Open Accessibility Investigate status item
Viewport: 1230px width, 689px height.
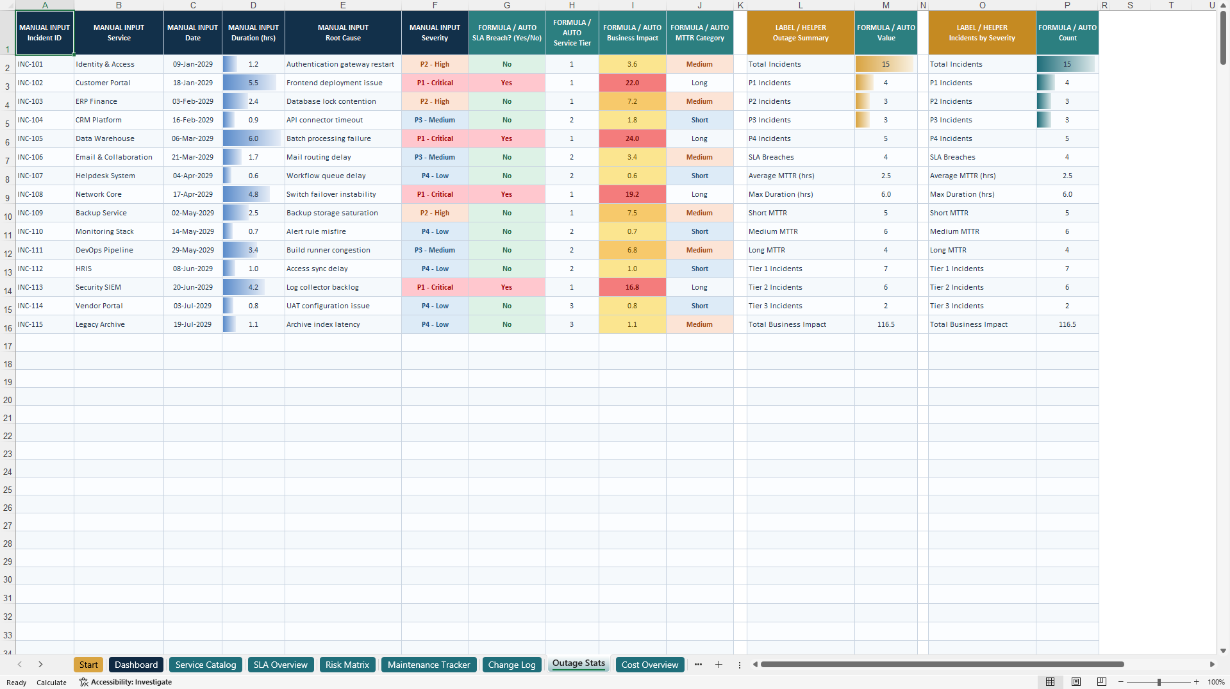[126, 682]
